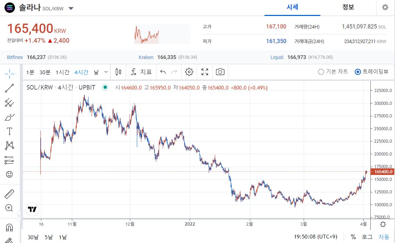Open the emoji icons tool
395x243 pixels.
tap(10, 174)
